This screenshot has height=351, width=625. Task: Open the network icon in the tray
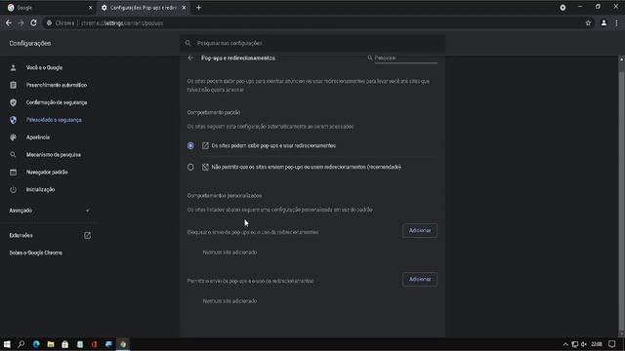coord(575,344)
